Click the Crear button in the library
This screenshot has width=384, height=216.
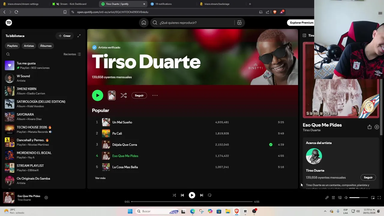64,36
